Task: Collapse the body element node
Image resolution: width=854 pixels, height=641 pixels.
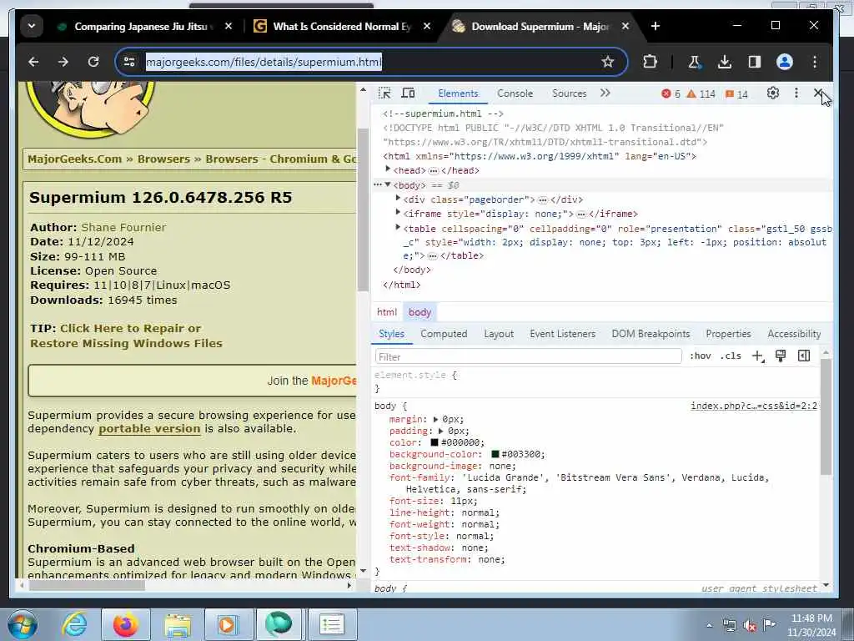Action: (x=388, y=184)
